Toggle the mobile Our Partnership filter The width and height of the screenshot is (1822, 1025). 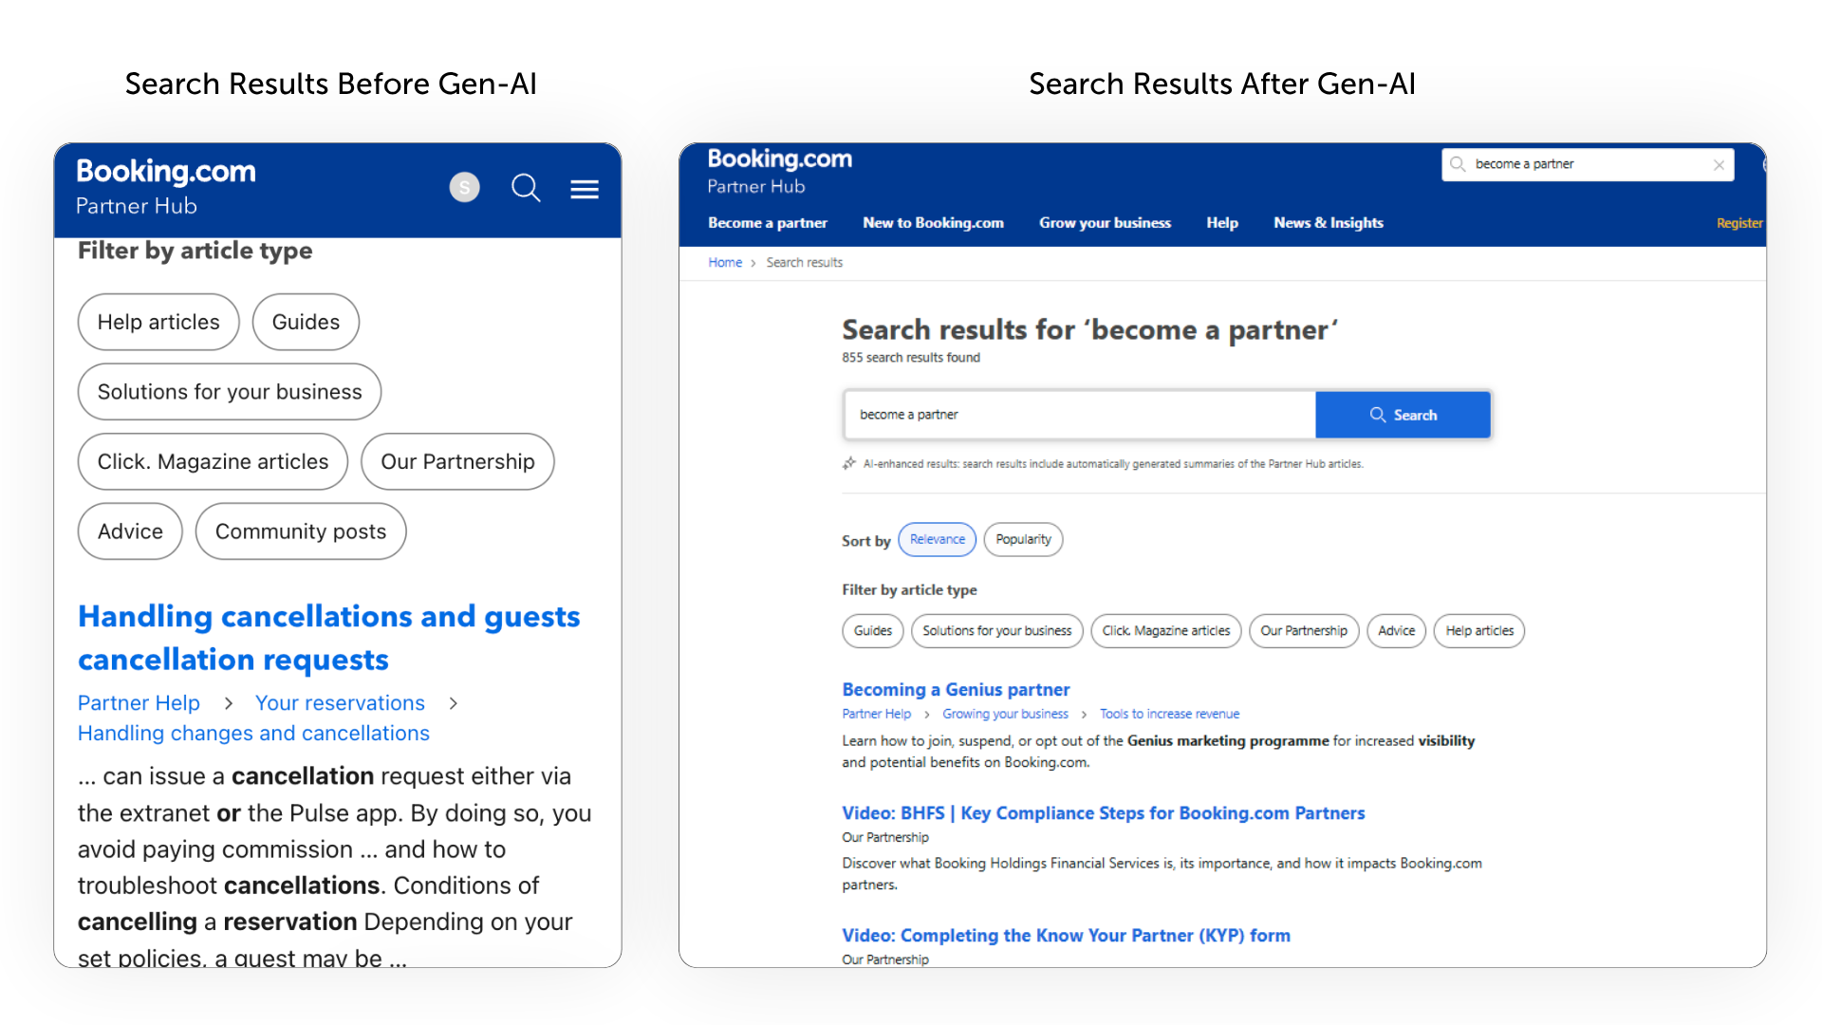pos(457,462)
